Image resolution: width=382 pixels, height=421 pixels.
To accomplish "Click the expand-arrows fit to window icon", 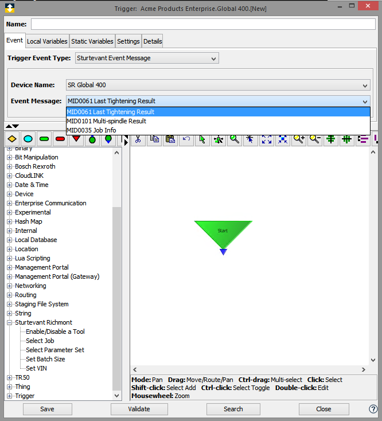I will click(267, 139).
